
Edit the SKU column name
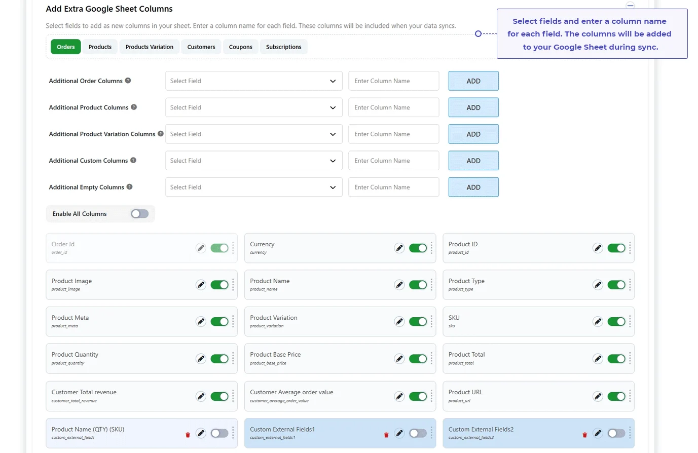point(598,322)
